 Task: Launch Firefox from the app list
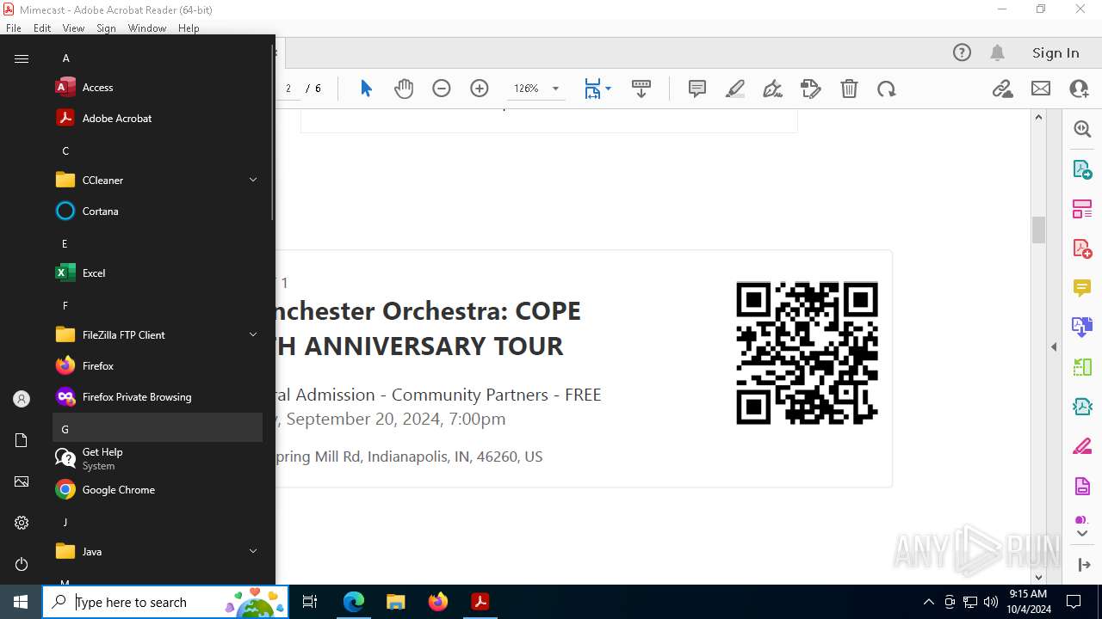pos(158,366)
